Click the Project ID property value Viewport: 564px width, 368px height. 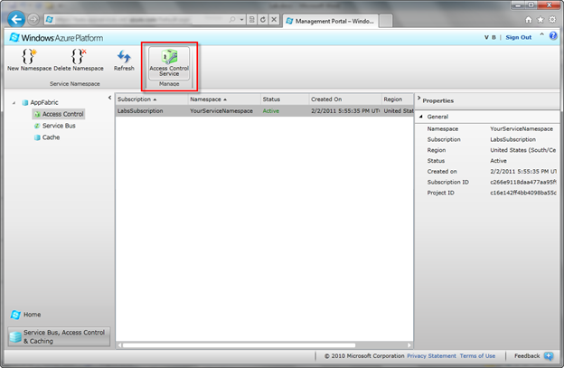coord(523,193)
